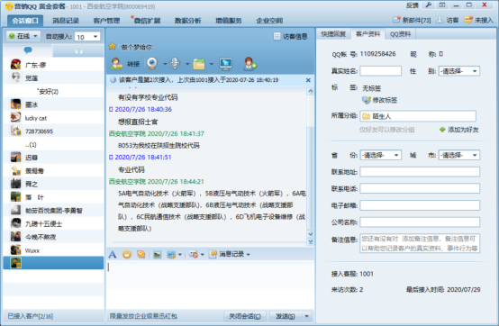The width and height of the screenshot is (499, 326).
Task: Dismiss the access notification bar
Action: [308, 80]
